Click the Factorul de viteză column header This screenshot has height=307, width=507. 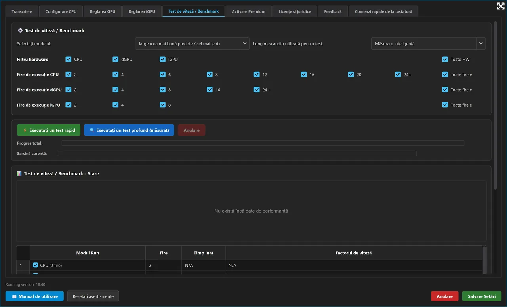tap(353, 253)
